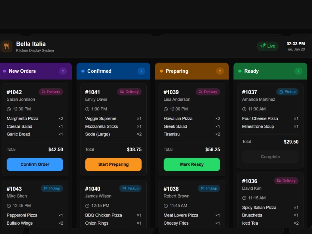This screenshot has height=234, width=312.
Task: Click the Delivery tag on order #1039
Action: click(208, 92)
